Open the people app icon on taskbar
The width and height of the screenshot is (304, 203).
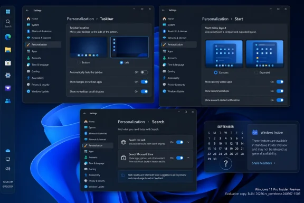(x=8, y=101)
